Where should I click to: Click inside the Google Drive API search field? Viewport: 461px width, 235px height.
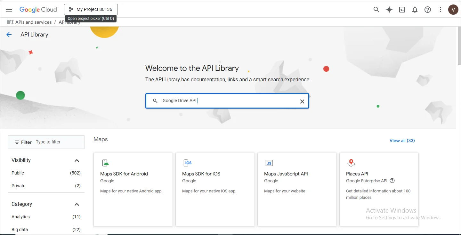coord(227,101)
